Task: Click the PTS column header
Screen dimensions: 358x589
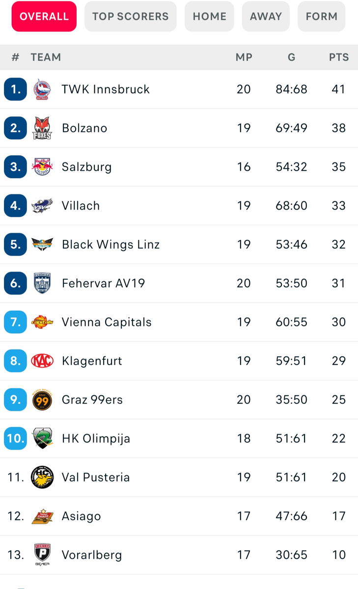Action: (339, 57)
